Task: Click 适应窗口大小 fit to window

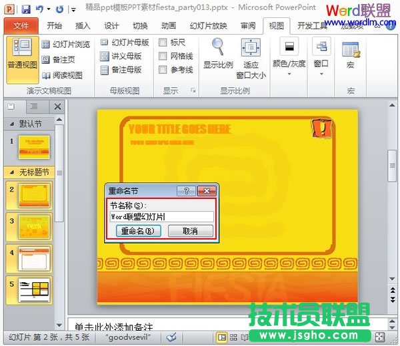Action: 251,59
